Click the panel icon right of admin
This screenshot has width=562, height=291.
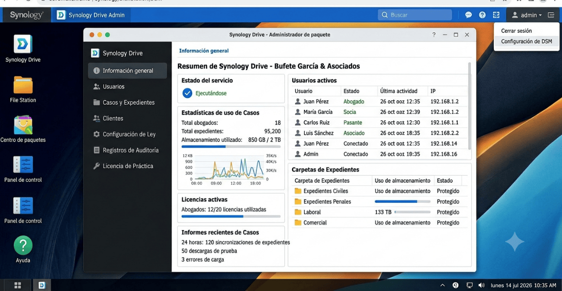551,15
